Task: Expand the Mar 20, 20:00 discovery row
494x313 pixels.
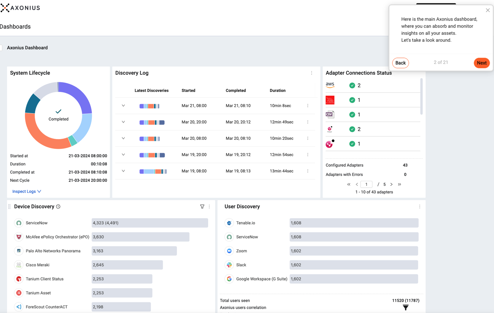Action: point(123,122)
